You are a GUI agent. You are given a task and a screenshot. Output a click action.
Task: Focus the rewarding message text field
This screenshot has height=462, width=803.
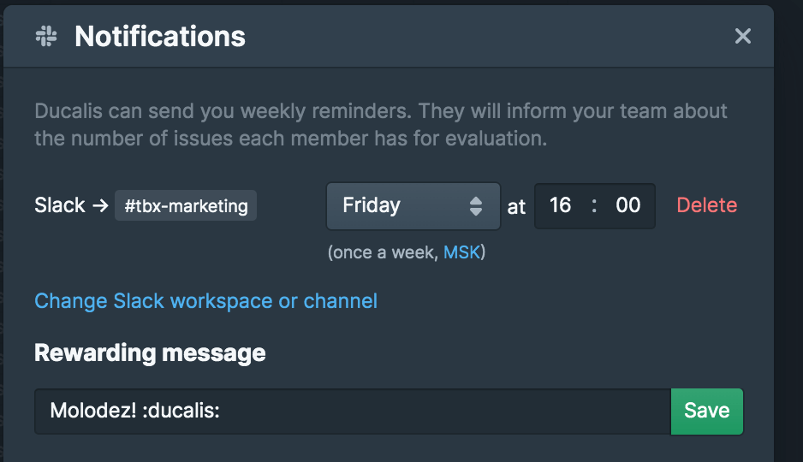(351, 411)
